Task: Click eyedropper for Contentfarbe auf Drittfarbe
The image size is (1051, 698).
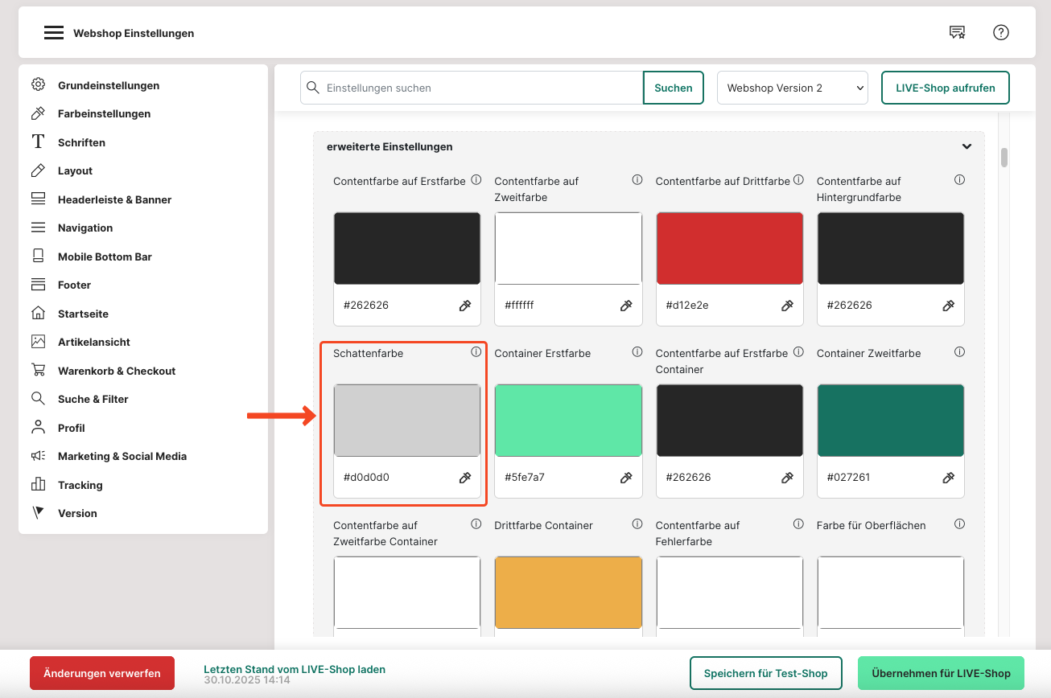Action: point(787,306)
